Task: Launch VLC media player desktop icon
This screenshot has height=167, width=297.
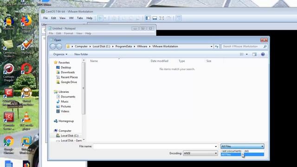Action: point(26,121)
